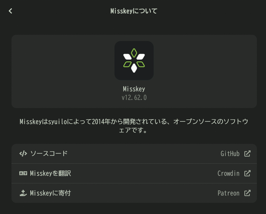Open the external link icon beside Crowdin

tap(247, 173)
